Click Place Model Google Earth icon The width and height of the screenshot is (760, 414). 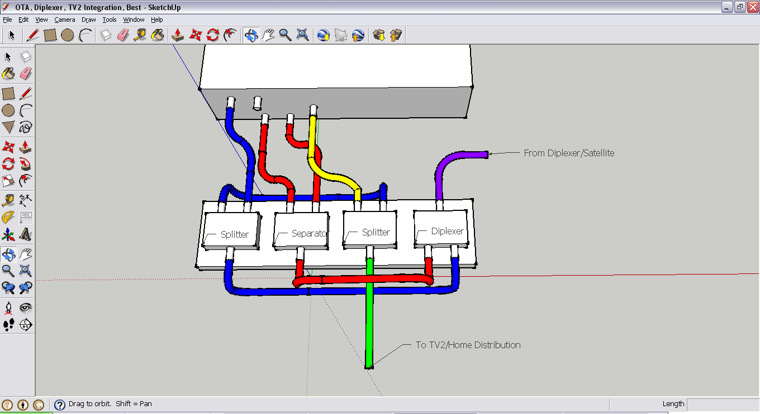[358, 35]
